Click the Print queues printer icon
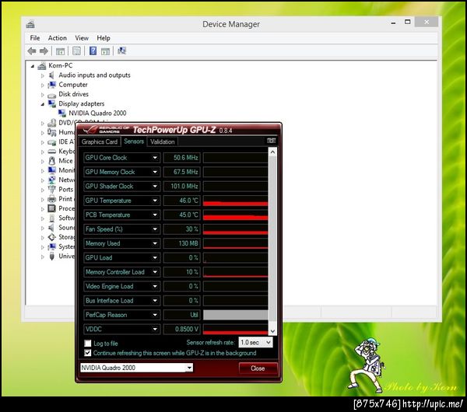 point(52,199)
